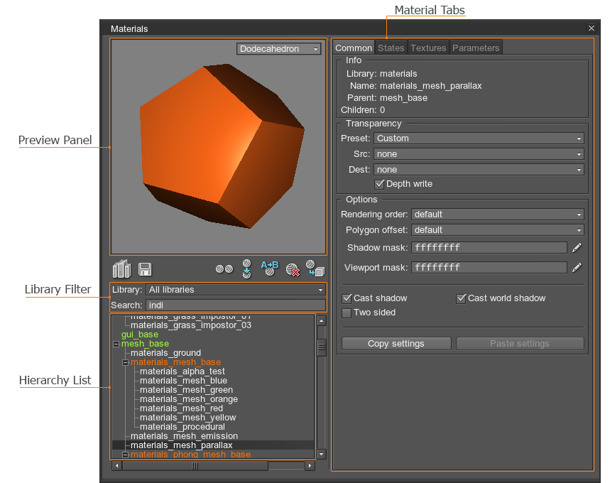
Task: Select the materials_mesh_yellow material
Action: [x=187, y=418]
